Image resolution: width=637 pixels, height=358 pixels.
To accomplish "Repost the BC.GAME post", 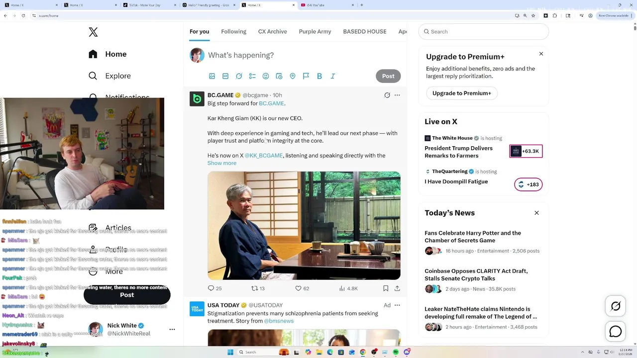I will pyautogui.click(x=258, y=288).
